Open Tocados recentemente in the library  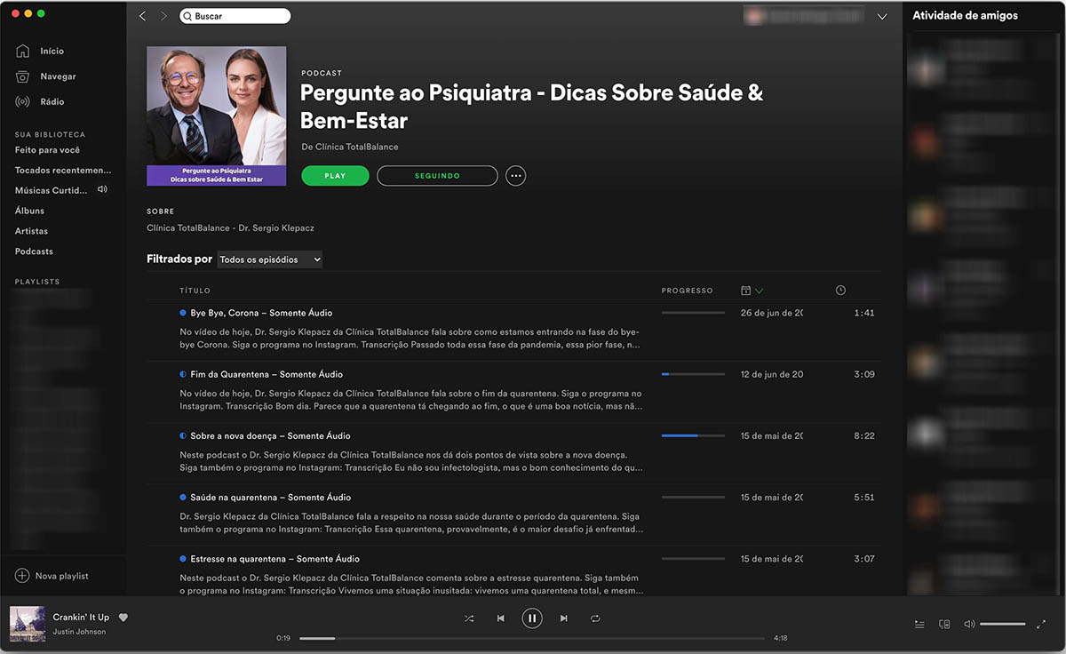pyautogui.click(x=63, y=170)
